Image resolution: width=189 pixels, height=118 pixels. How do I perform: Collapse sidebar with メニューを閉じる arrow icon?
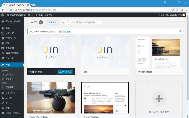pyautogui.click(x=3, y=113)
